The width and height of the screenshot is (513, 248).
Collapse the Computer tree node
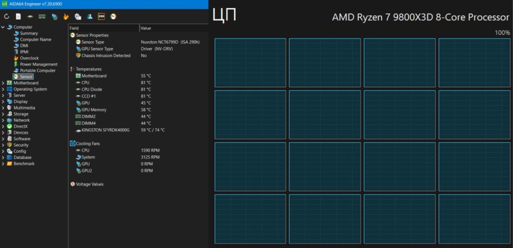click(x=3, y=27)
